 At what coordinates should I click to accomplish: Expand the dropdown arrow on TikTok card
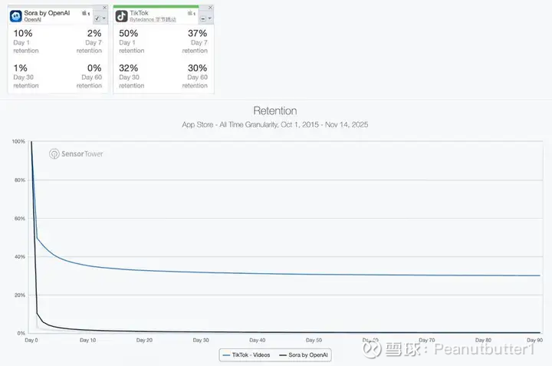pyautogui.click(x=209, y=17)
